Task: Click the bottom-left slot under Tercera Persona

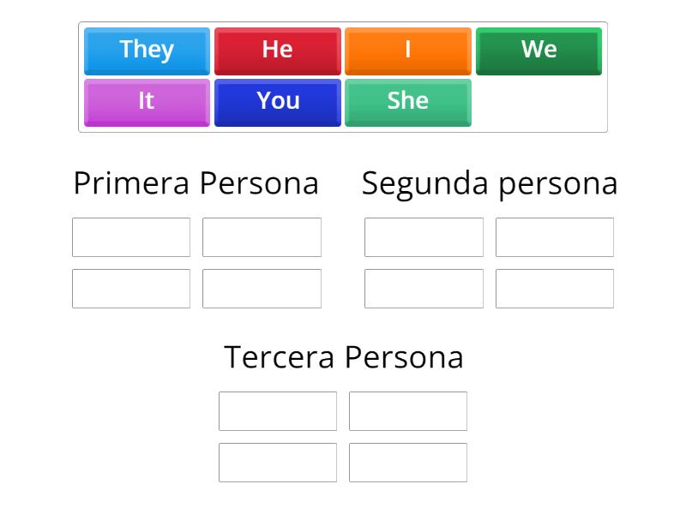Action: point(278,463)
